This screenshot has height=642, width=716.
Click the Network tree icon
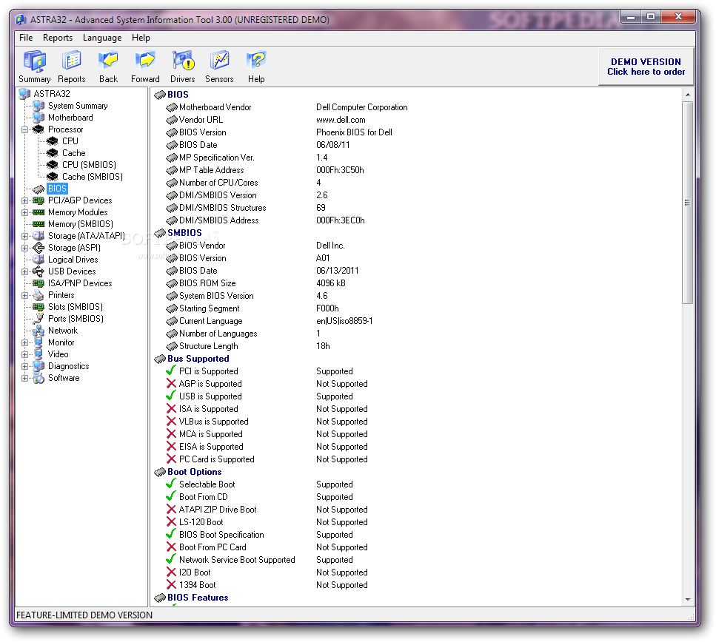click(39, 331)
